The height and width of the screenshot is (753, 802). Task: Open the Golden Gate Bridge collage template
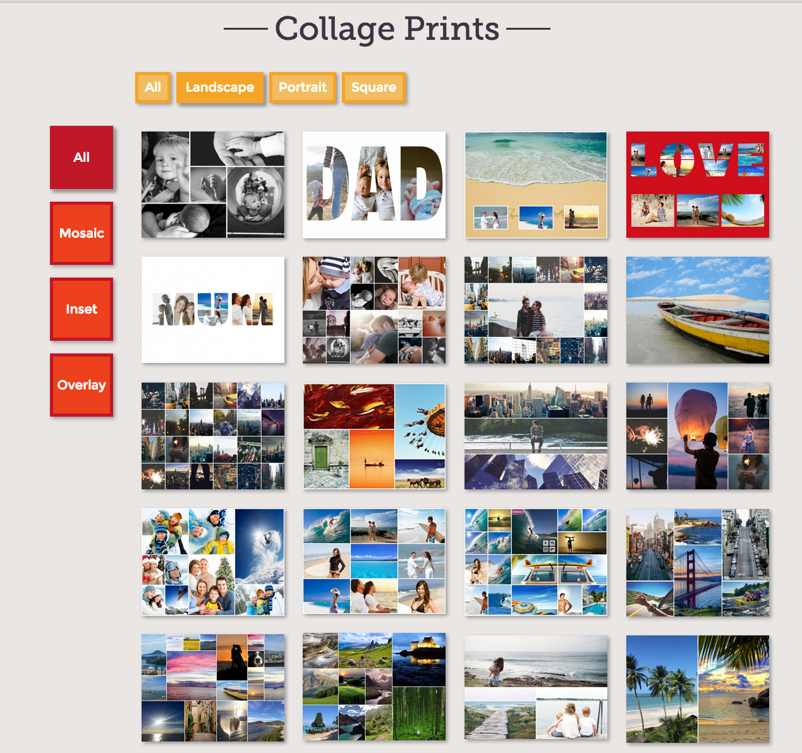[698, 562]
